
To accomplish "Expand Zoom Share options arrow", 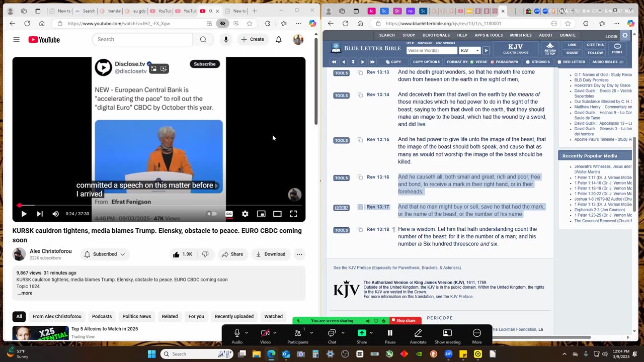I will tap(371, 333).
